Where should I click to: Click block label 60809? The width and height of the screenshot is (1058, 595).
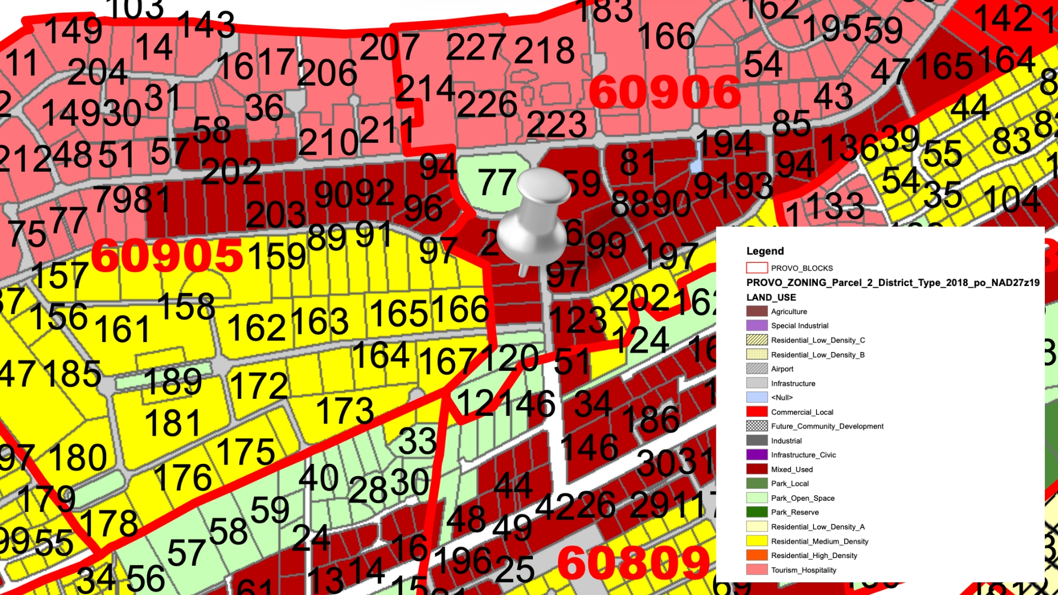tap(634, 564)
